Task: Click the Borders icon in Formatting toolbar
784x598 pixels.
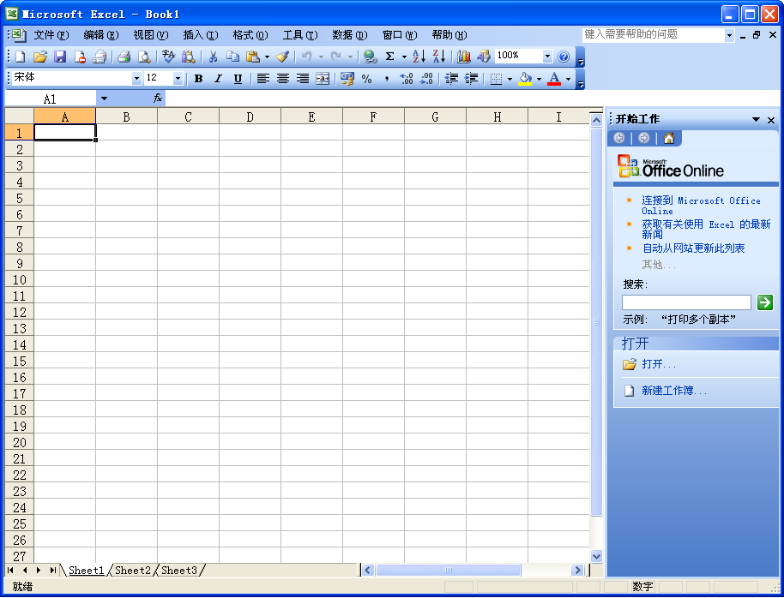Action: pos(496,79)
